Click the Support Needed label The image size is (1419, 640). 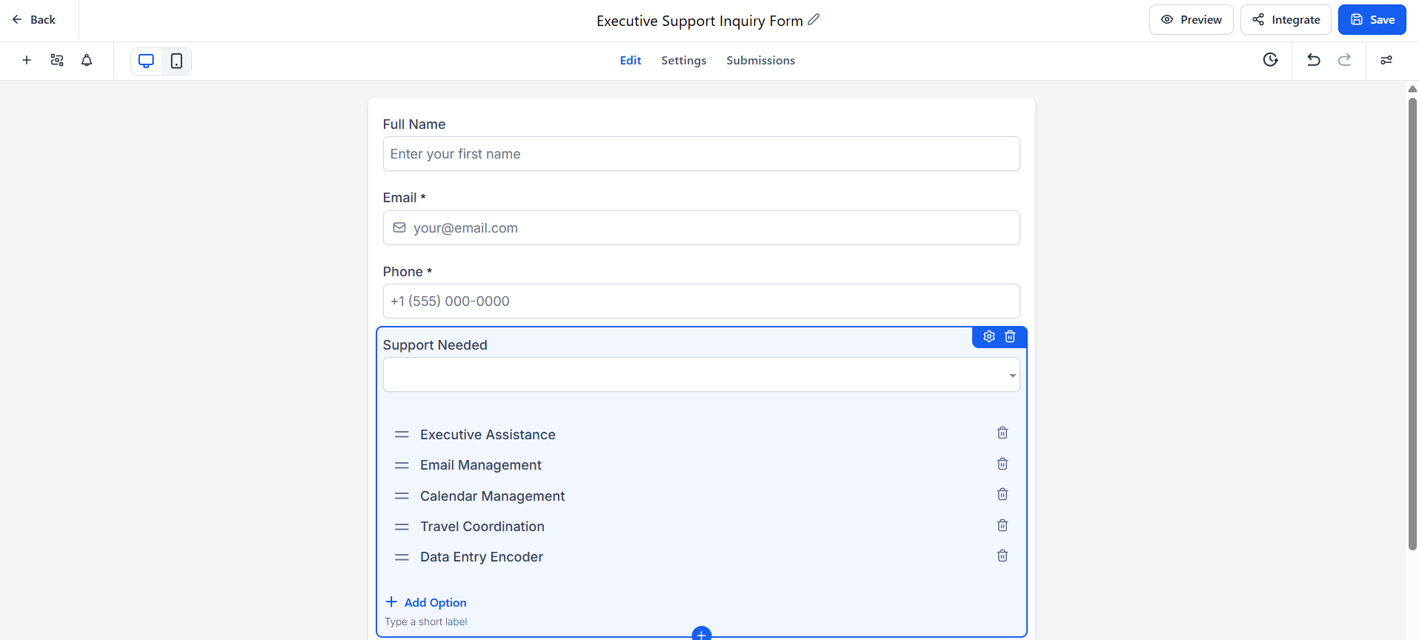coord(435,345)
